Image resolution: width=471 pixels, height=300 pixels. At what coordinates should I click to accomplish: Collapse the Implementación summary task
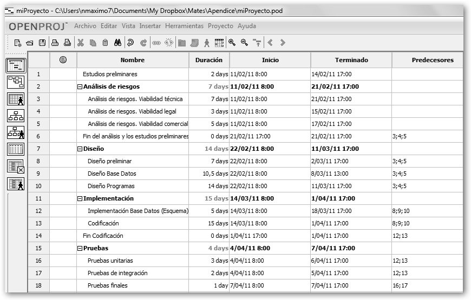(80, 198)
